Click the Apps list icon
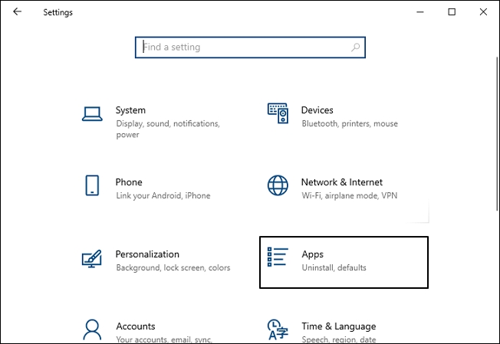This screenshot has width=500, height=344. click(x=278, y=257)
